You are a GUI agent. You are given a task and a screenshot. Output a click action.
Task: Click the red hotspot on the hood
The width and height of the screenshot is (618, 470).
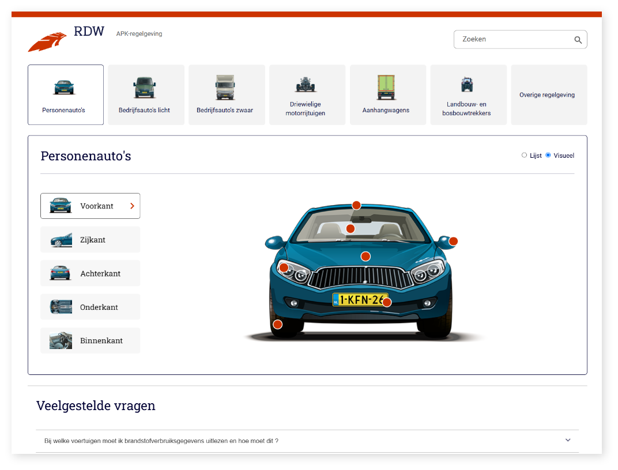point(365,257)
